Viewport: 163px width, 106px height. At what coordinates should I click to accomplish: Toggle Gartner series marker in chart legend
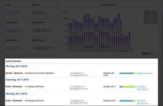click(145, 14)
